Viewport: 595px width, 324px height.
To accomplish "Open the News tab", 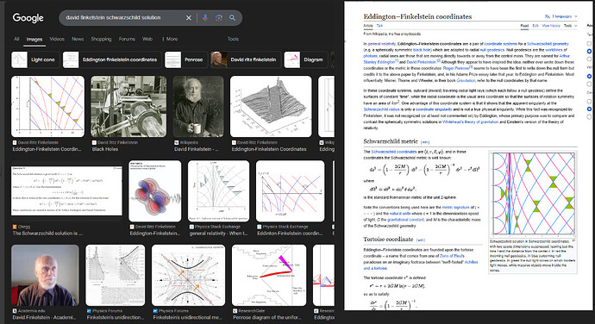I will (x=78, y=39).
